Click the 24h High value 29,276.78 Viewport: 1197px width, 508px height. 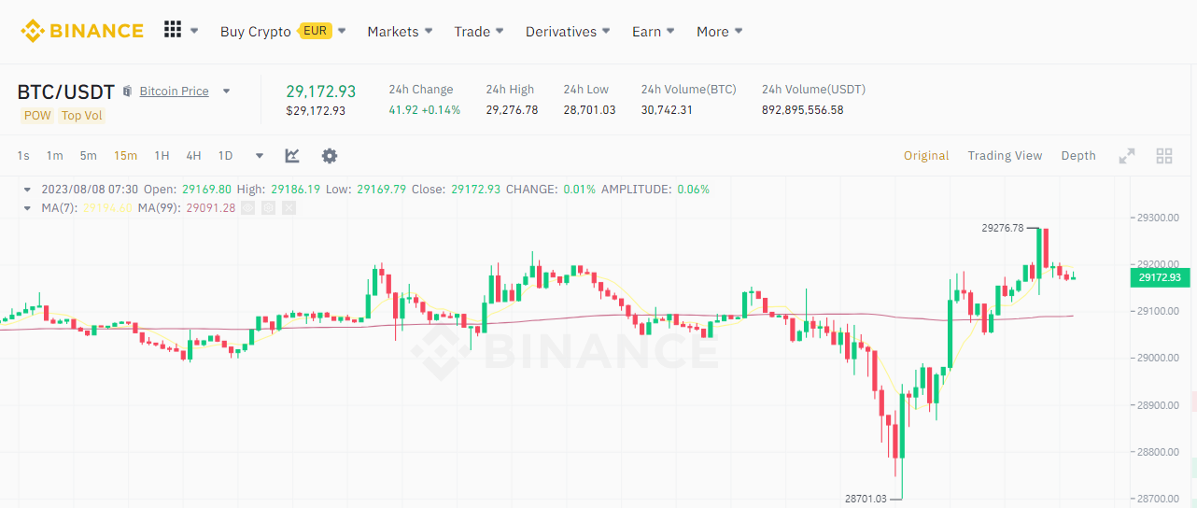[x=512, y=110]
